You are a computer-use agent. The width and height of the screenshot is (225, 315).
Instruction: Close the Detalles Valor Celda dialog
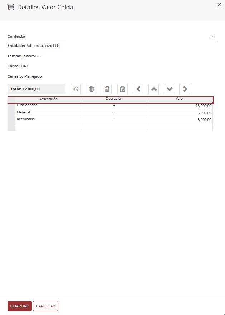tap(219, 5)
